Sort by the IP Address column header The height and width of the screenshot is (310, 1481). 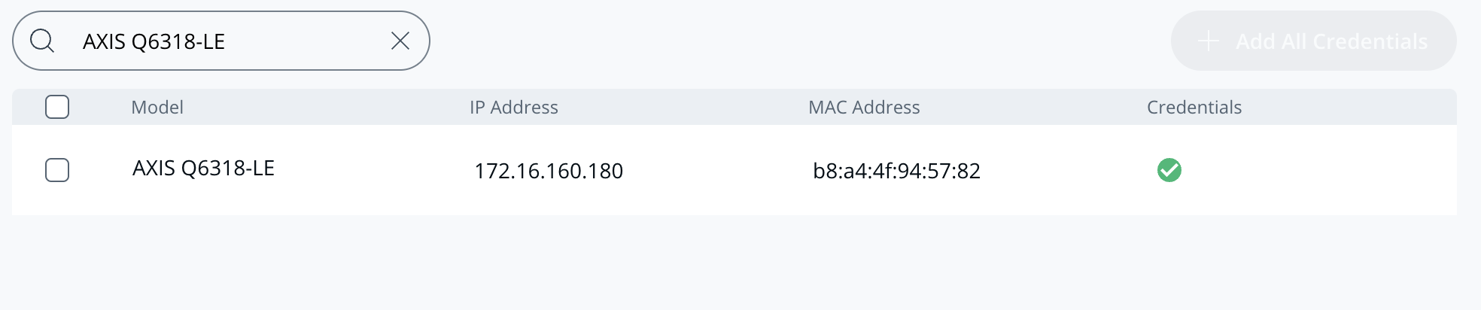click(x=513, y=107)
